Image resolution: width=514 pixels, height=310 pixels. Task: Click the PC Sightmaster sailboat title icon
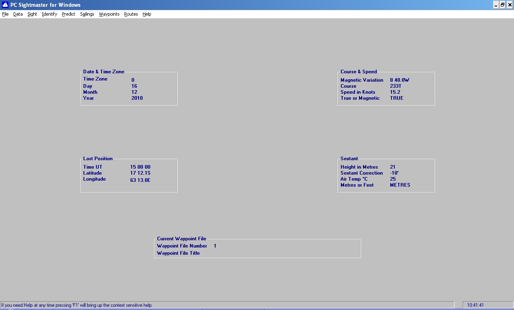click(x=5, y=5)
